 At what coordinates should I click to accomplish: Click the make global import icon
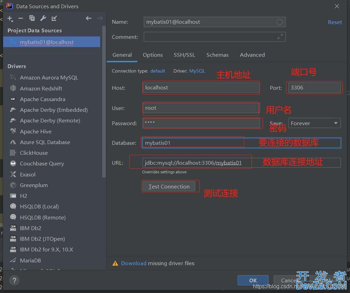point(54,18)
